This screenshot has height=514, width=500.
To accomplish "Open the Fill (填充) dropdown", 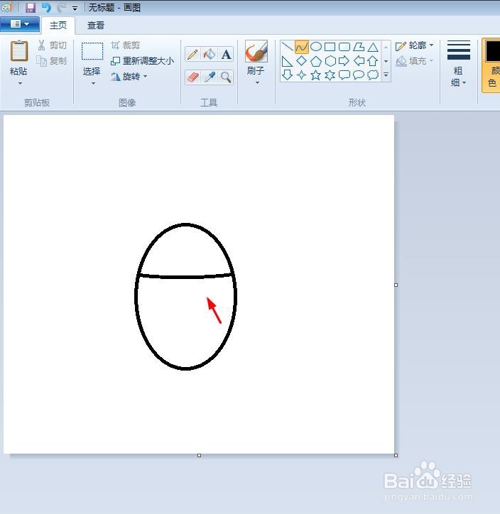I will pyautogui.click(x=415, y=61).
